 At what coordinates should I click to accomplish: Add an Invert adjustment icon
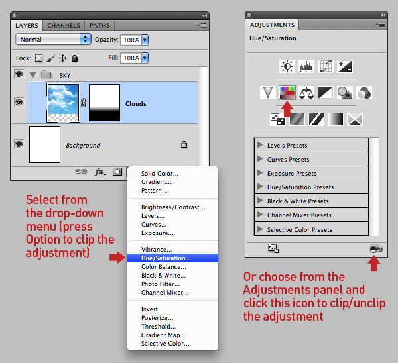278,119
